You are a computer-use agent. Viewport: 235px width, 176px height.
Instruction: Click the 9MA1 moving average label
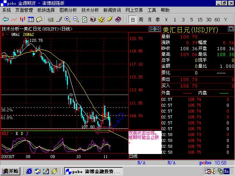(15, 34)
